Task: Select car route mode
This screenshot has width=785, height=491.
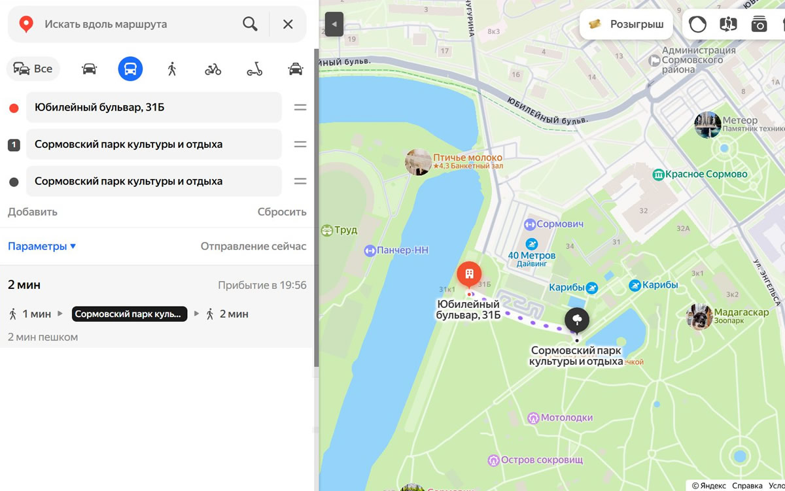Action: pos(89,69)
